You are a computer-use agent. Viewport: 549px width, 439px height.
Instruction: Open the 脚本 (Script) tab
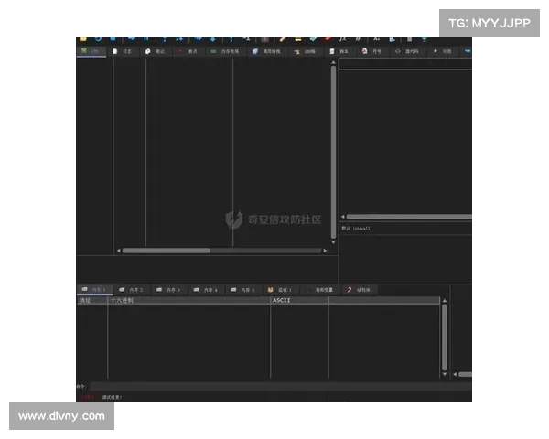tap(339, 51)
